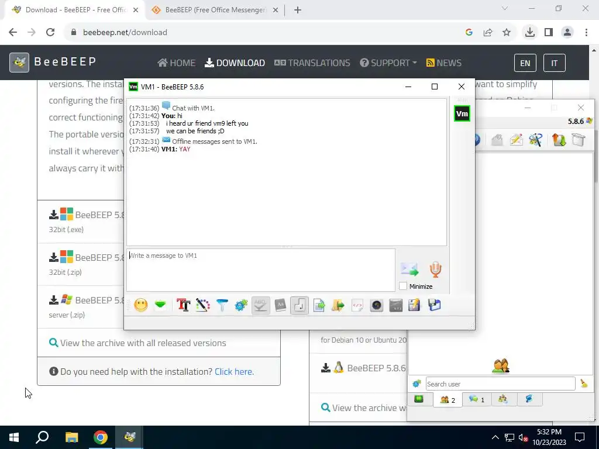
Task: Expand Chrome tab search chevron
Action: pos(505,8)
